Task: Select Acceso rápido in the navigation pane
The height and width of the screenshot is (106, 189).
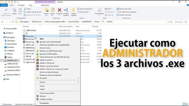Action: (x=11, y=29)
